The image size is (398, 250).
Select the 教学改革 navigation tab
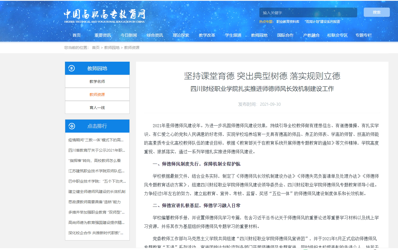pos(207,35)
